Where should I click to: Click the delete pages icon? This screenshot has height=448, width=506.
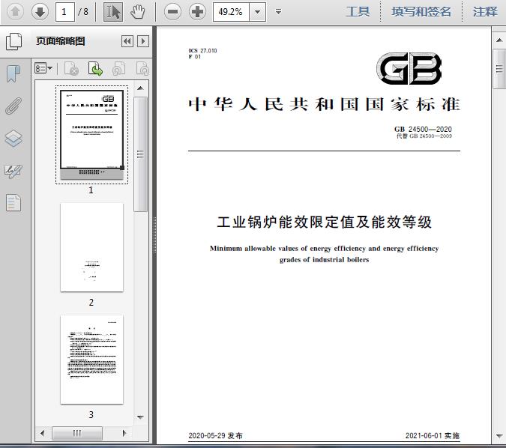72,68
